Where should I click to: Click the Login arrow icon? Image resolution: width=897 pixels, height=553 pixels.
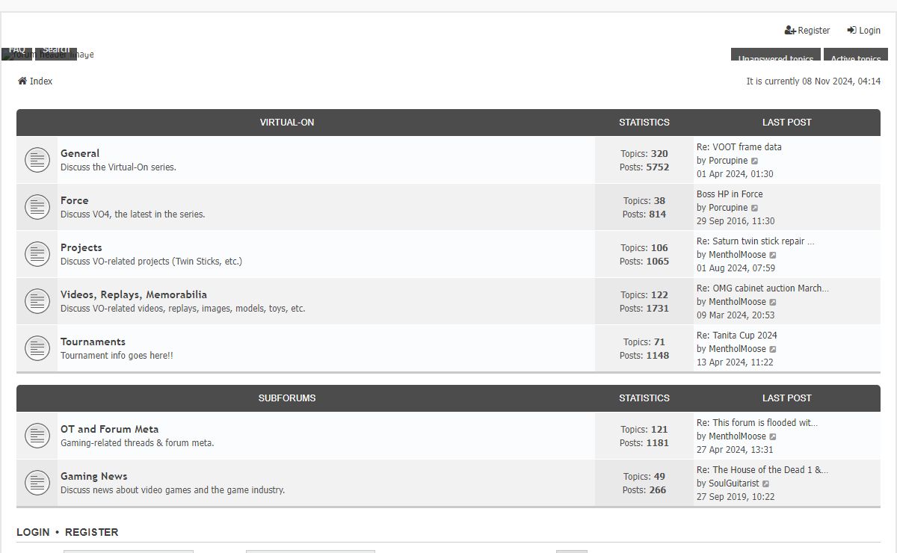coord(851,31)
